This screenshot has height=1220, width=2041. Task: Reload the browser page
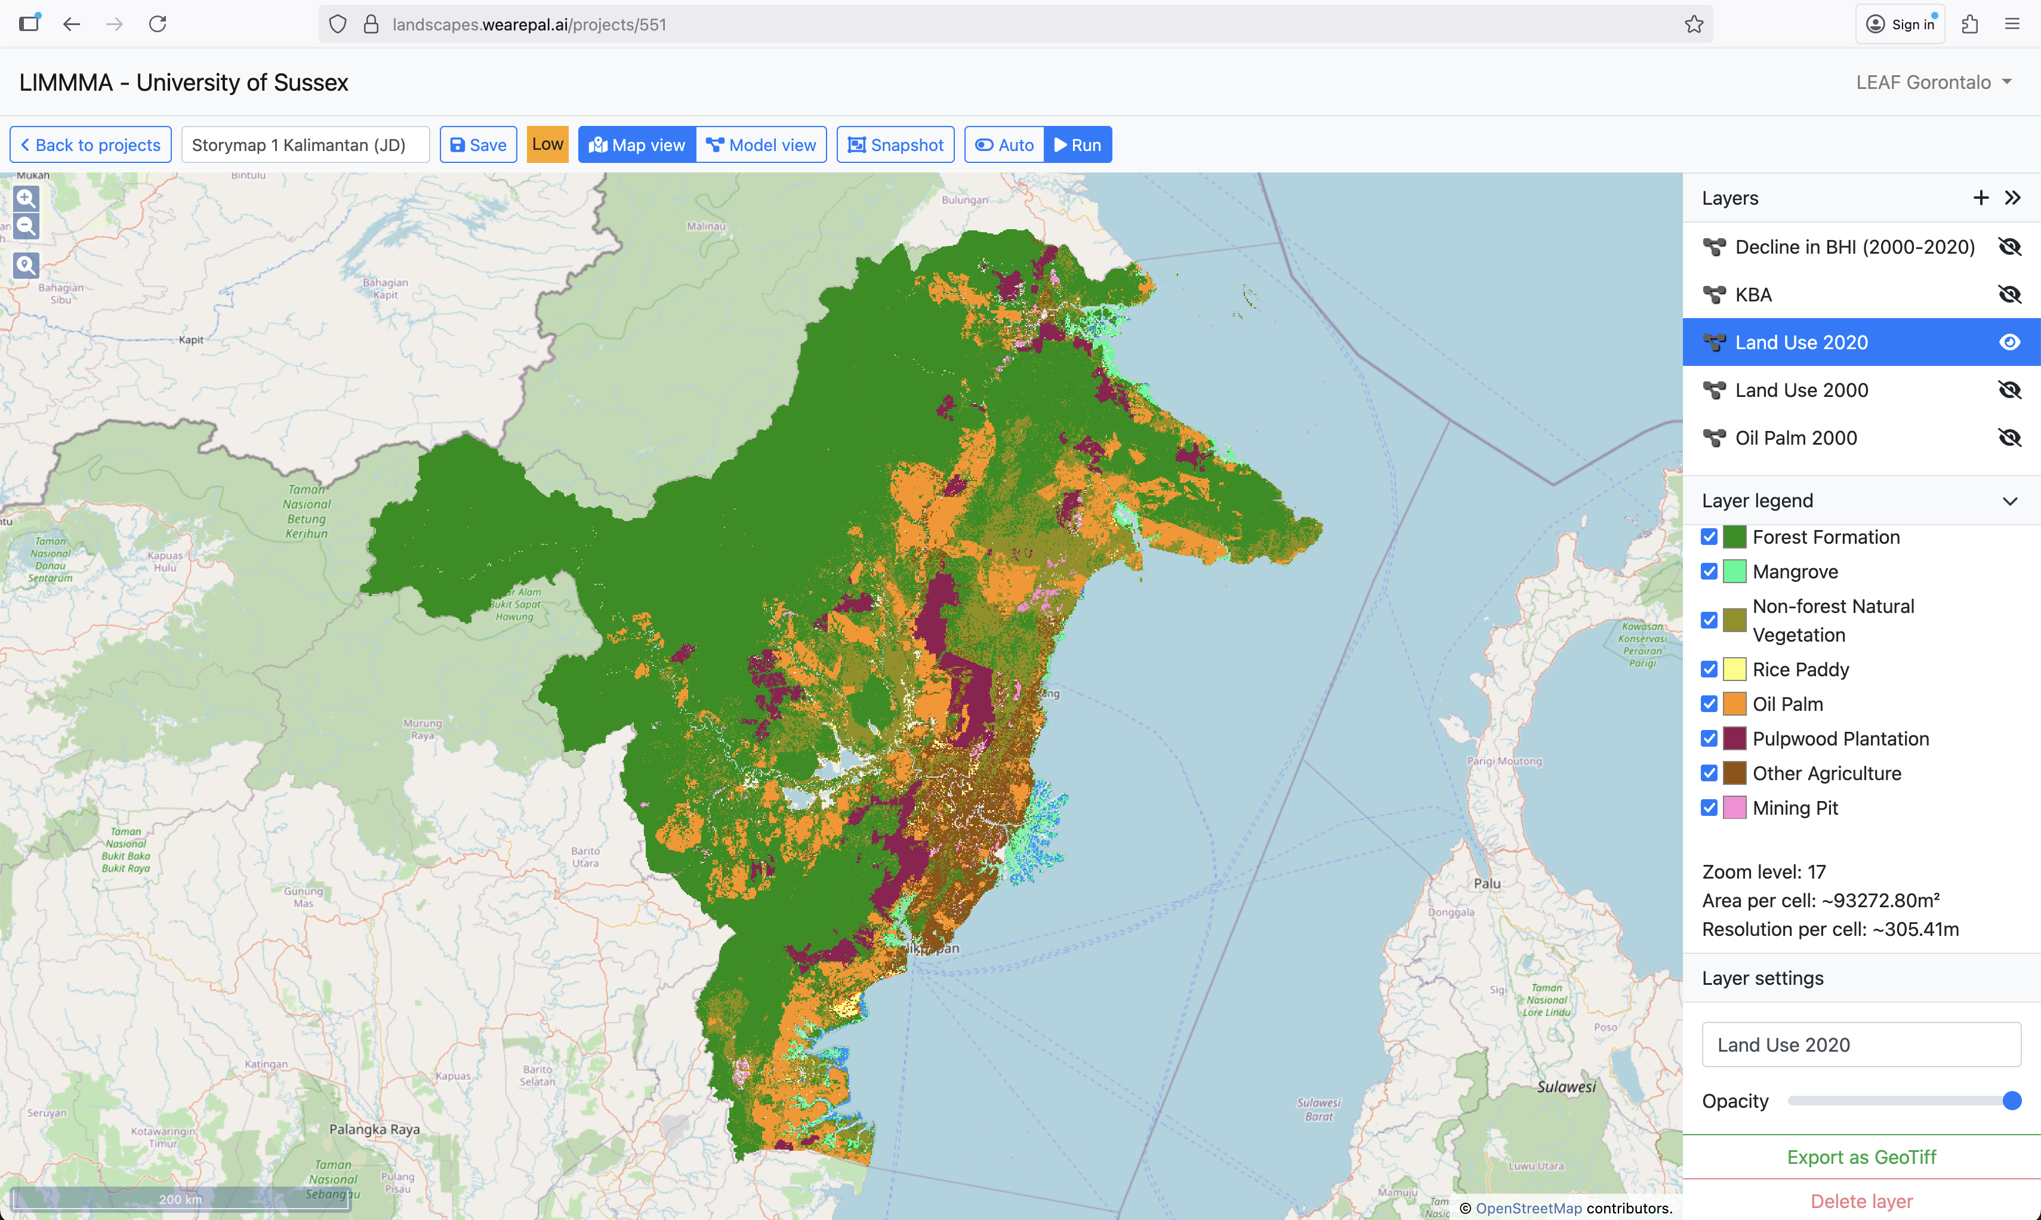coord(158,24)
